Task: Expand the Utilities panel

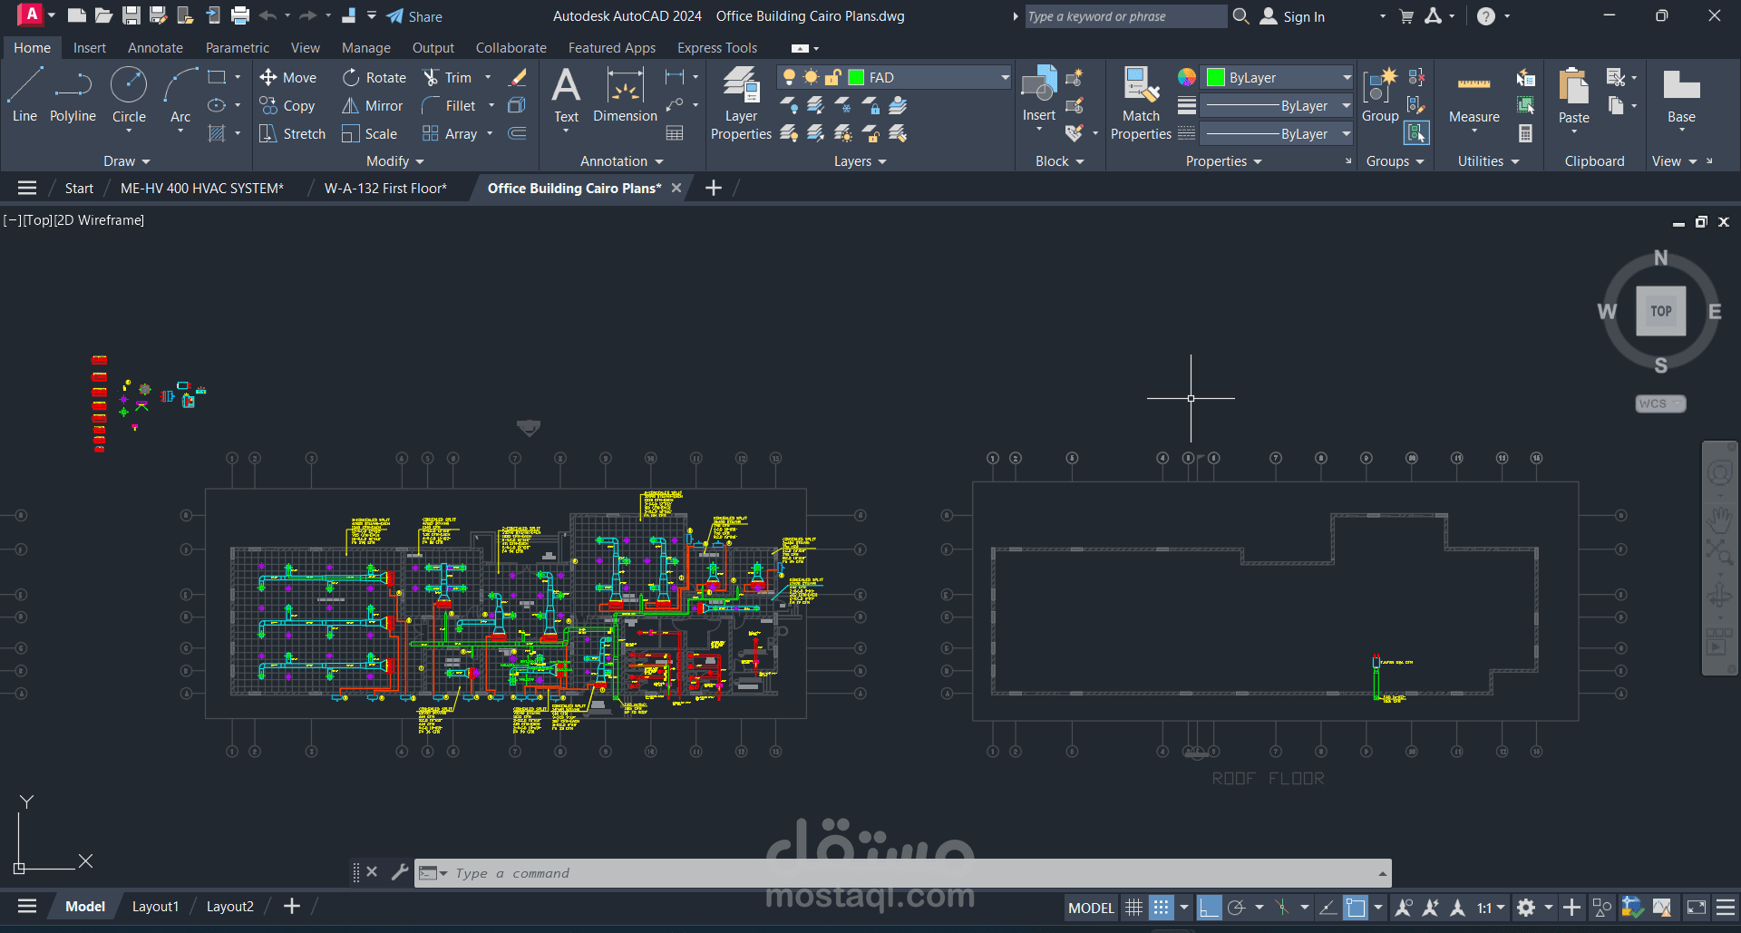Action: 1488,161
